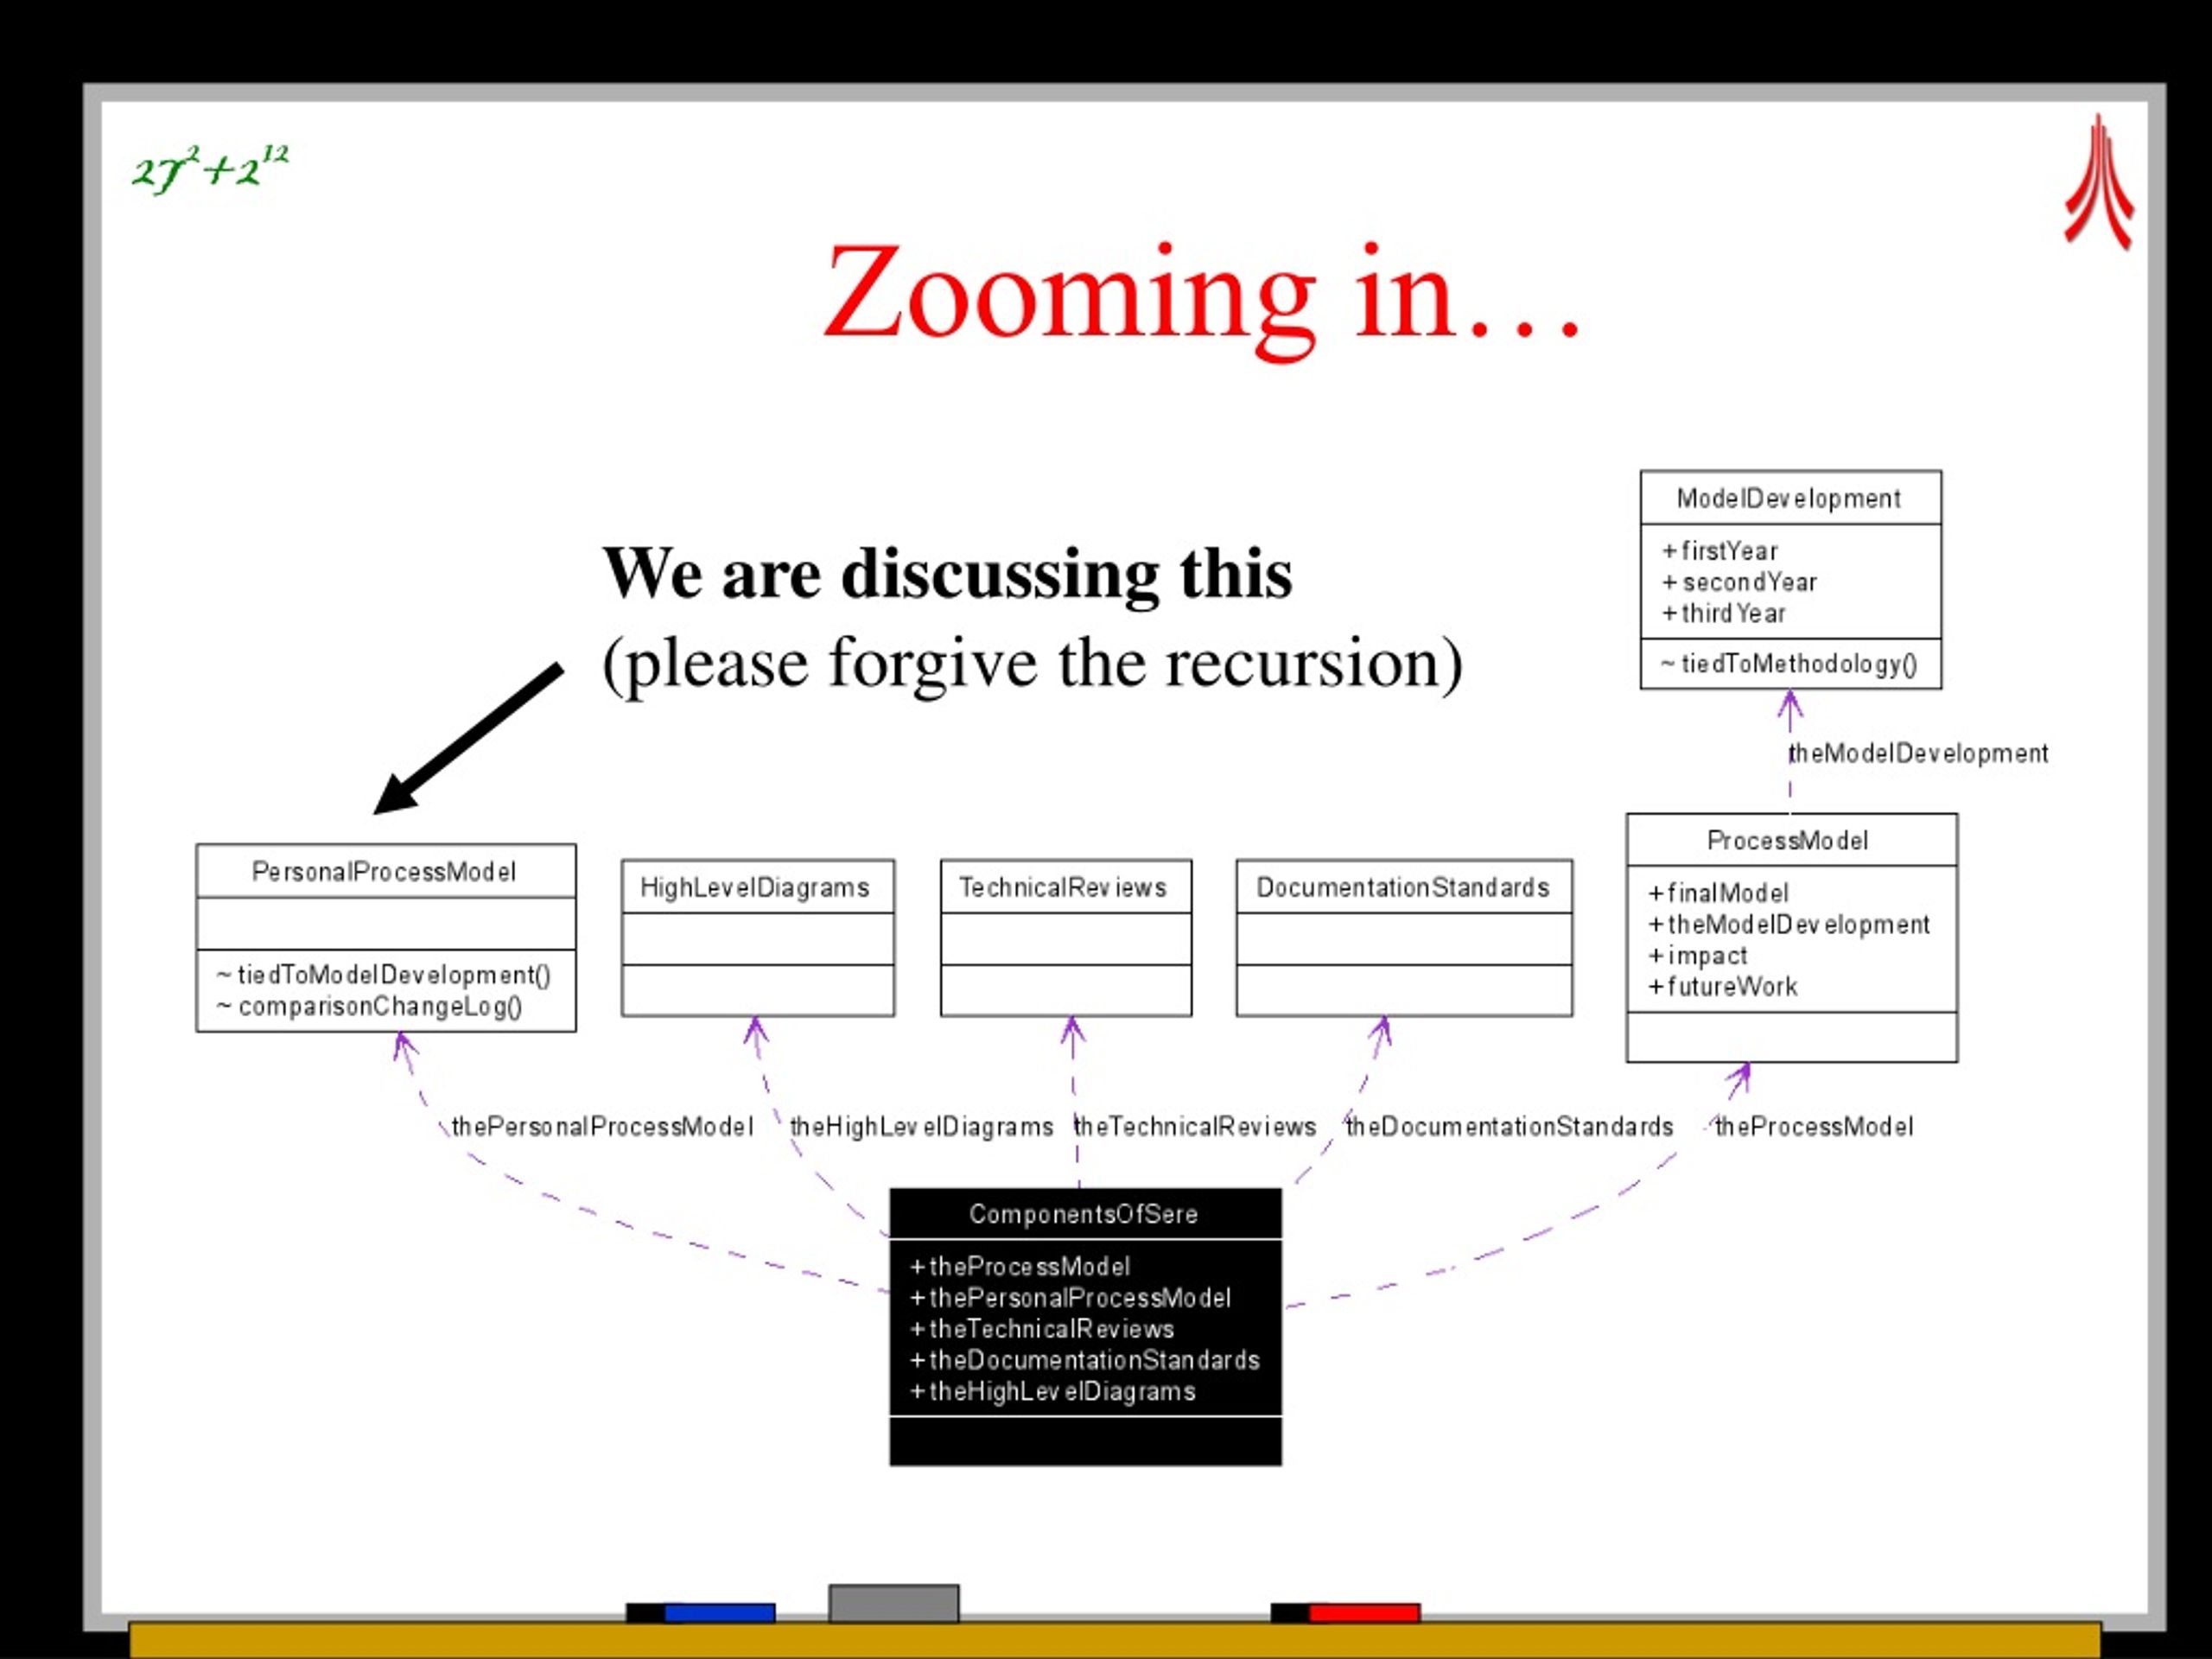The image size is (2212, 1659).
Task: Click the theHighLevelDiagrams arrow label
Action: coord(921,1127)
